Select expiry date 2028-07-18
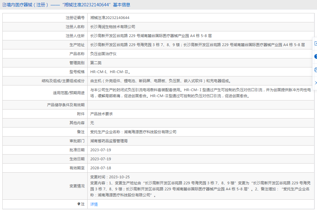 click(x=100, y=168)
